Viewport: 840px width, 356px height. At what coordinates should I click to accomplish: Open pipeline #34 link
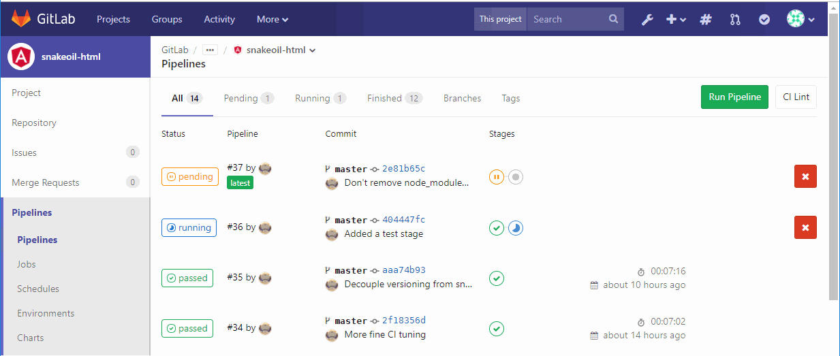pos(234,327)
